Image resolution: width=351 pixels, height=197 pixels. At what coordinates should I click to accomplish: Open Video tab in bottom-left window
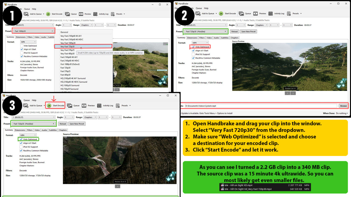37,130
